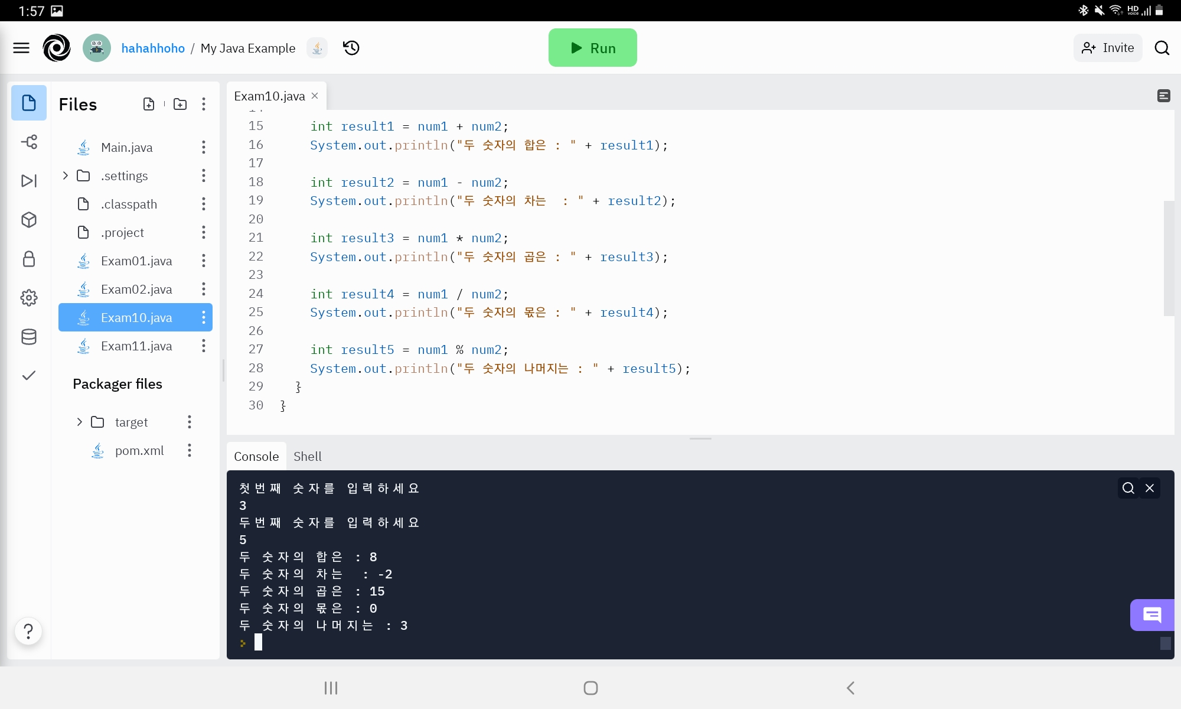Open options menu for Exam11.java
This screenshot has width=1181, height=709.
204,346
